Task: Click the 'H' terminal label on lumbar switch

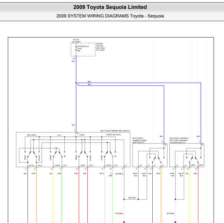Action: 155,165
